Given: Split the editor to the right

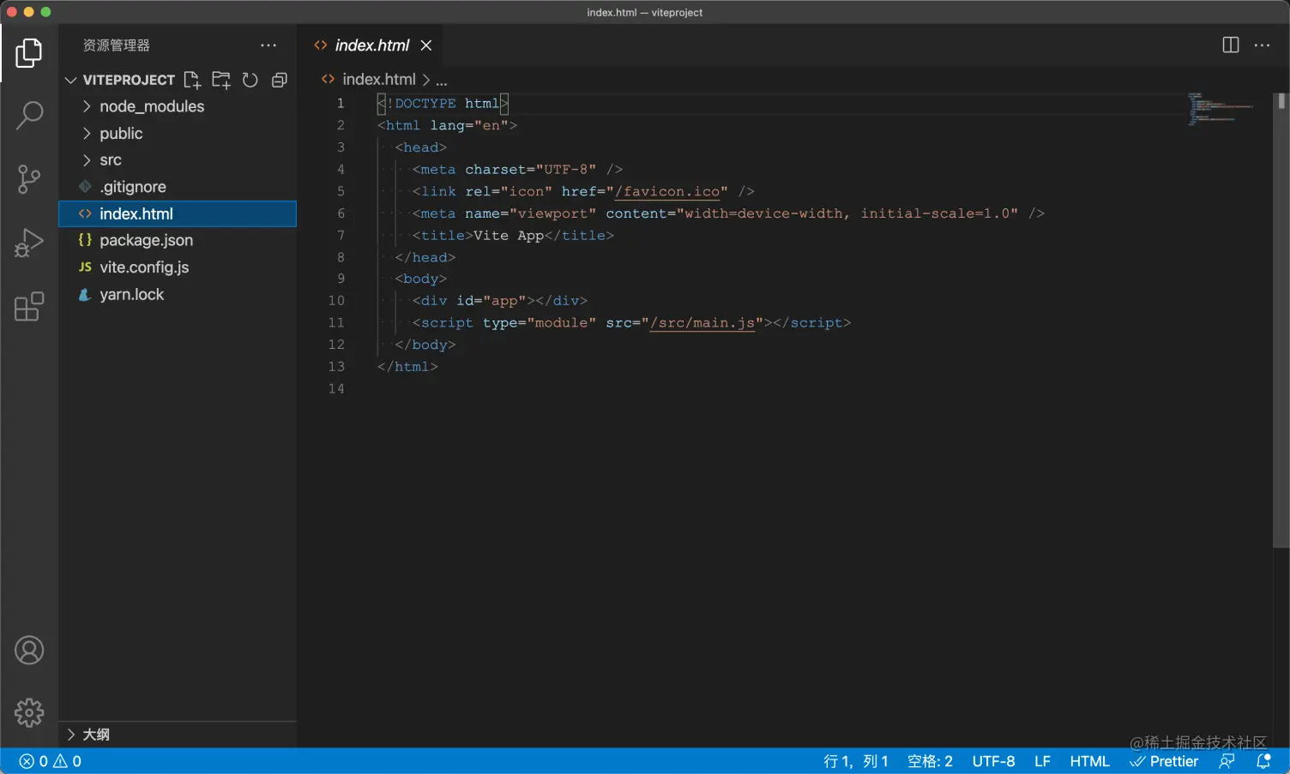Looking at the screenshot, I should click(1231, 45).
